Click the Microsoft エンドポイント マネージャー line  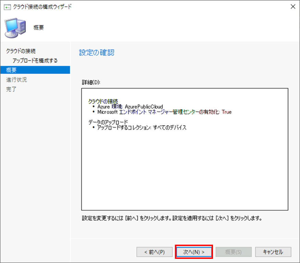[164, 112]
